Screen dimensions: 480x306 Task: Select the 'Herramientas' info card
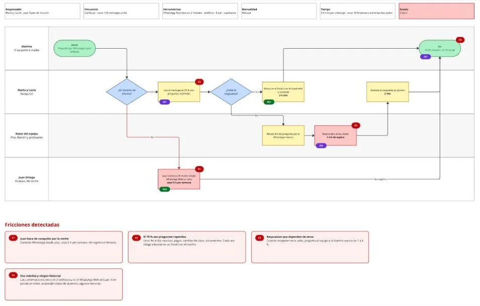pyautogui.click(x=200, y=11)
